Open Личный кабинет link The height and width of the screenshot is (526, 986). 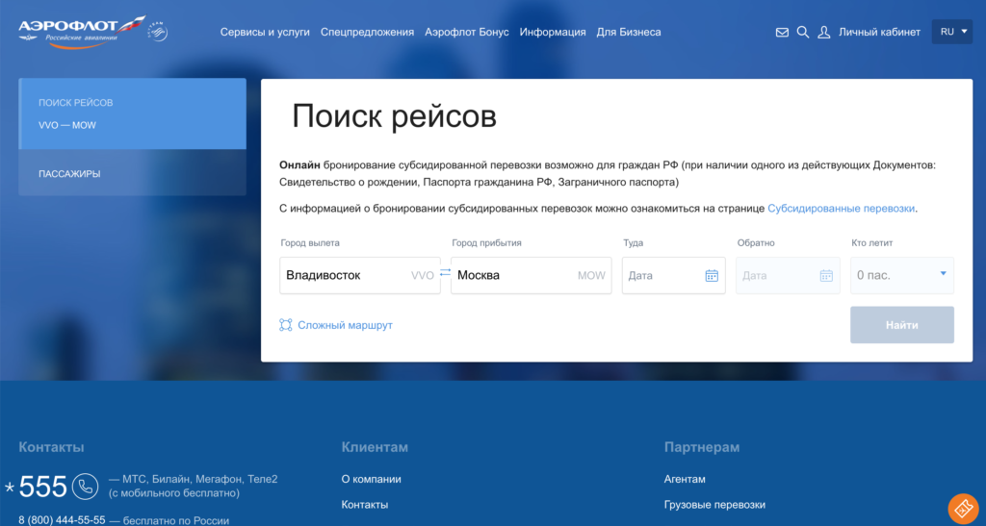[x=879, y=32]
